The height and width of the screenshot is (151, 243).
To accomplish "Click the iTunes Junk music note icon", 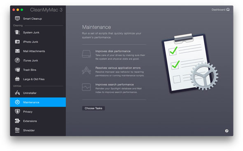I will [17, 60].
